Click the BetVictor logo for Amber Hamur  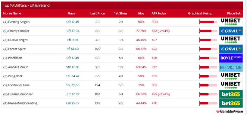click(231, 67)
